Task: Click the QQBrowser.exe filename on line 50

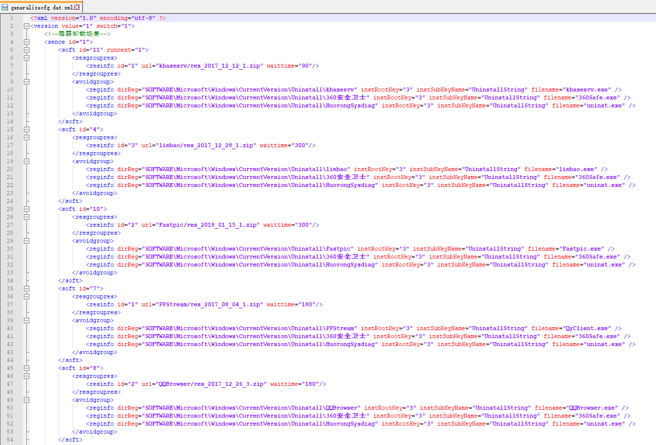Action: click(x=593, y=408)
